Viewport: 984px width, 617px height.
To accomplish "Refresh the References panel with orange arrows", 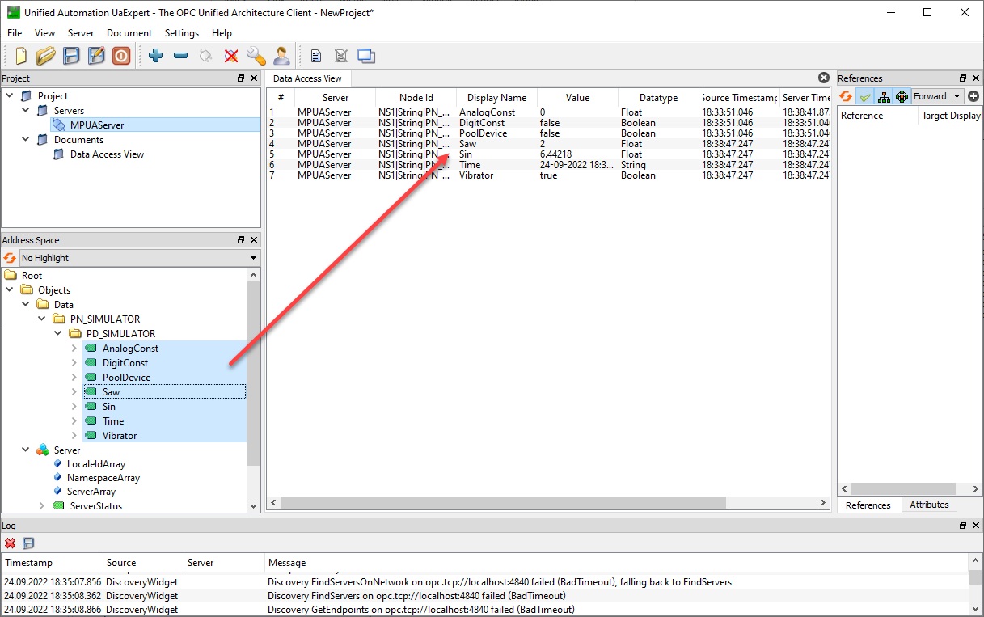I will [846, 96].
